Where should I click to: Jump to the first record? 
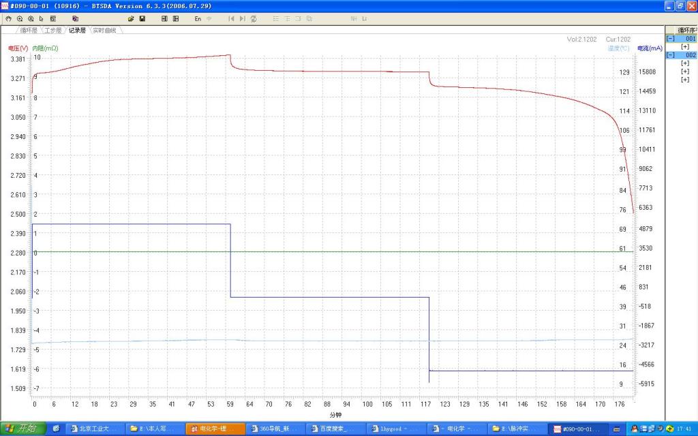coord(231,18)
